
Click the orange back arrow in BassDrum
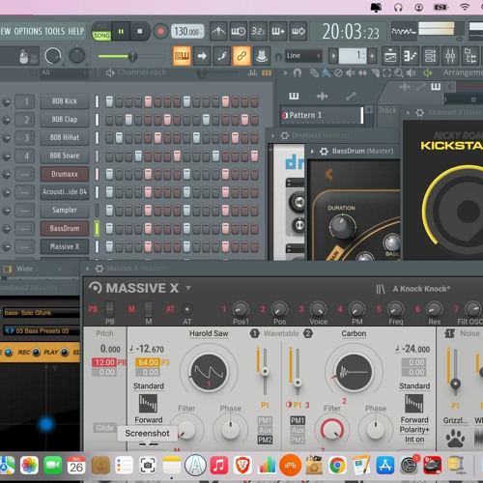coord(328,174)
